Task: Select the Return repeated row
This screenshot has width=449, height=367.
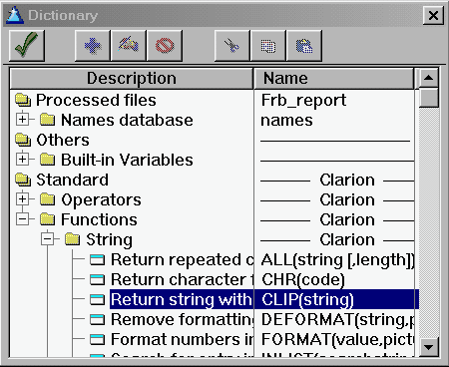Action: 182,259
